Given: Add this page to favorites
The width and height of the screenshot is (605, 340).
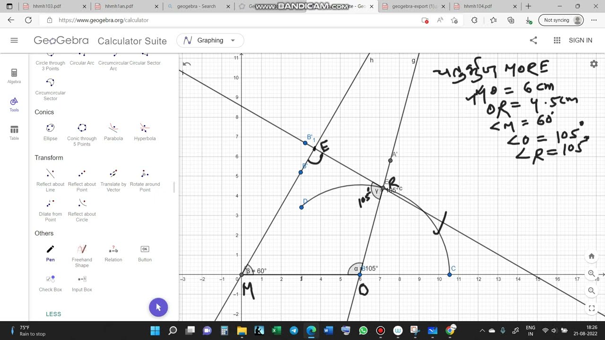Looking at the screenshot, I should pos(454,20).
